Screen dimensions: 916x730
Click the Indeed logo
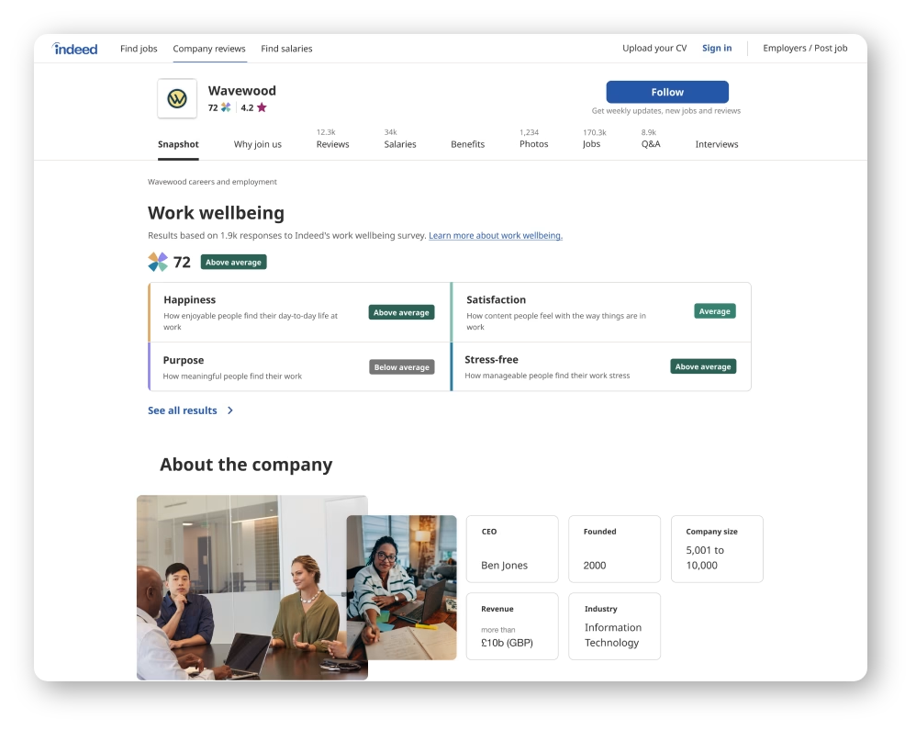[x=75, y=49]
